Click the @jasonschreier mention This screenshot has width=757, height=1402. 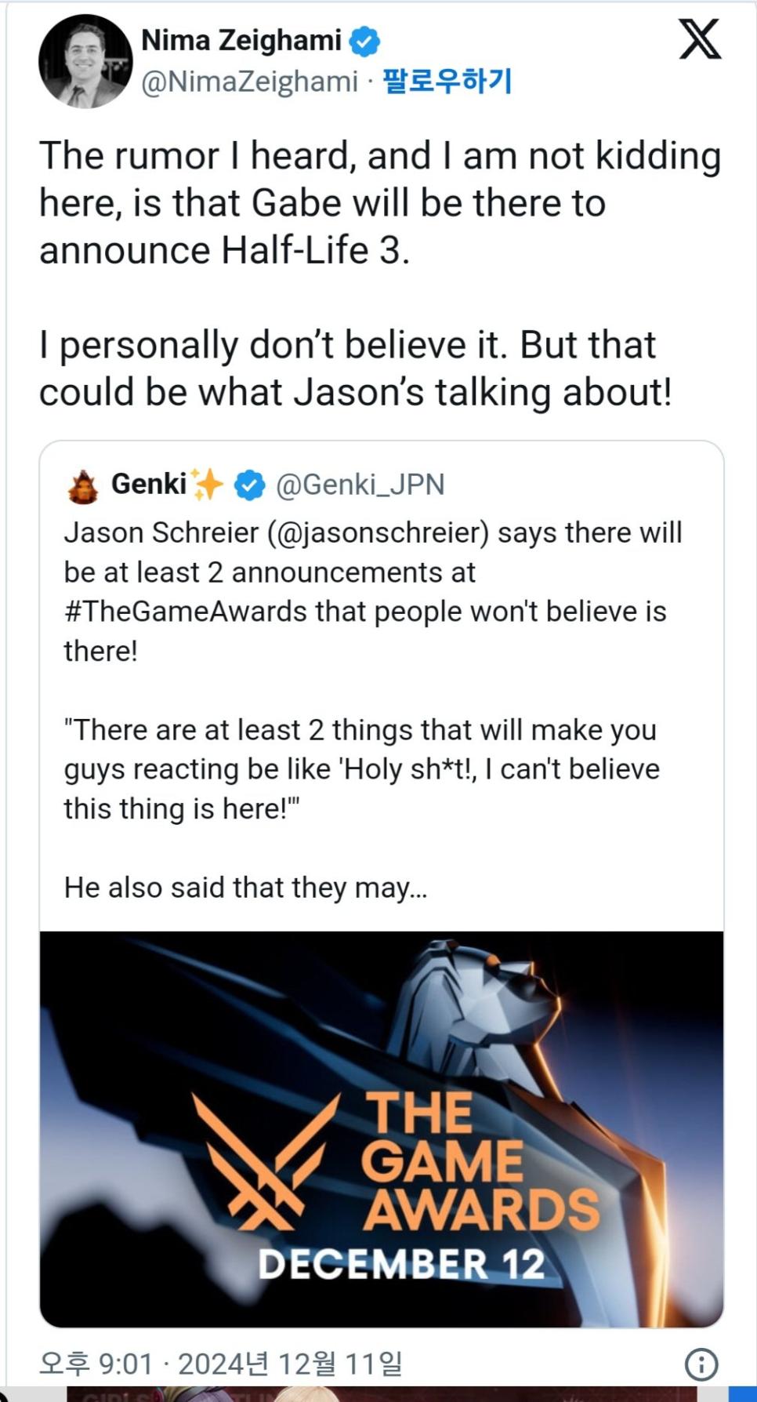[378, 532]
